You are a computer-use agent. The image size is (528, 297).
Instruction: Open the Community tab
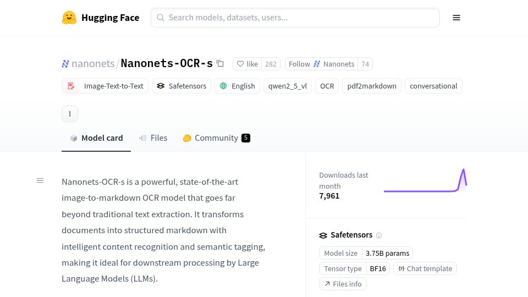pyautogui.click(x=217, y=138)
